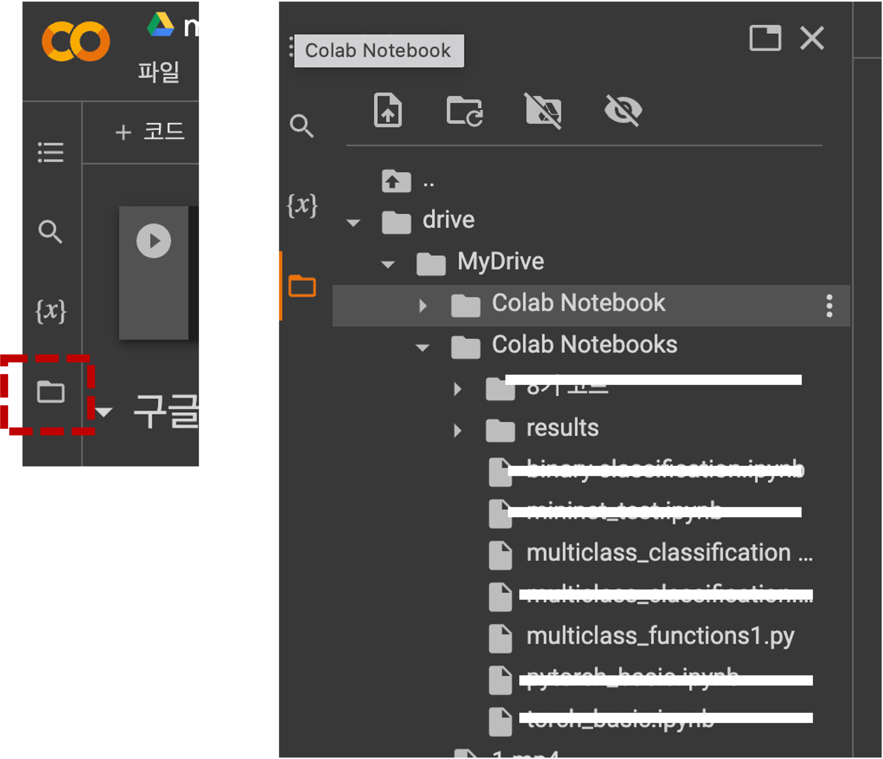Open multiclass_functions1.py file

coord(660,636)
